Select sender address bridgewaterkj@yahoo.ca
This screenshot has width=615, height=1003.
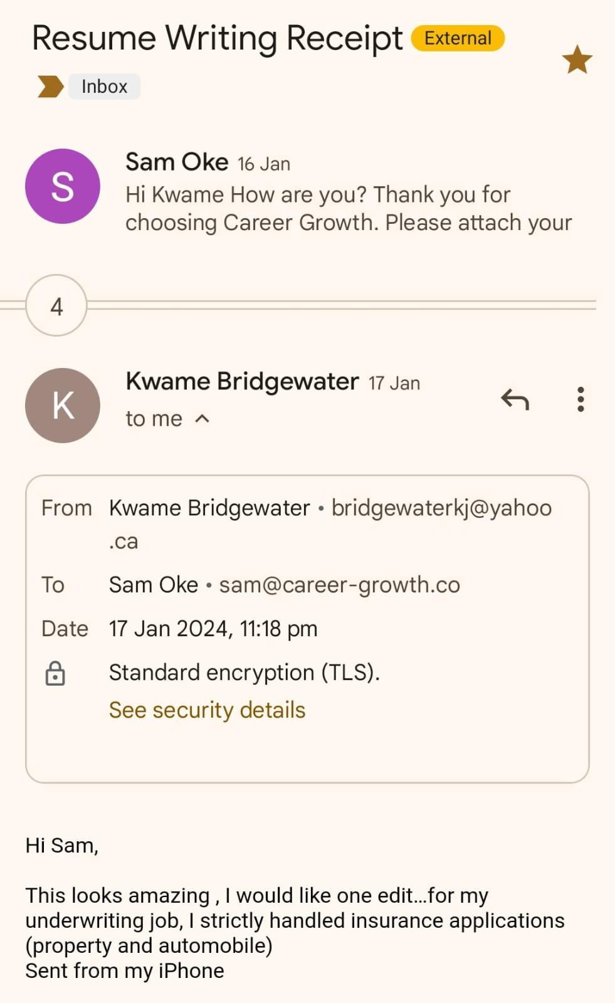point(441,508)
